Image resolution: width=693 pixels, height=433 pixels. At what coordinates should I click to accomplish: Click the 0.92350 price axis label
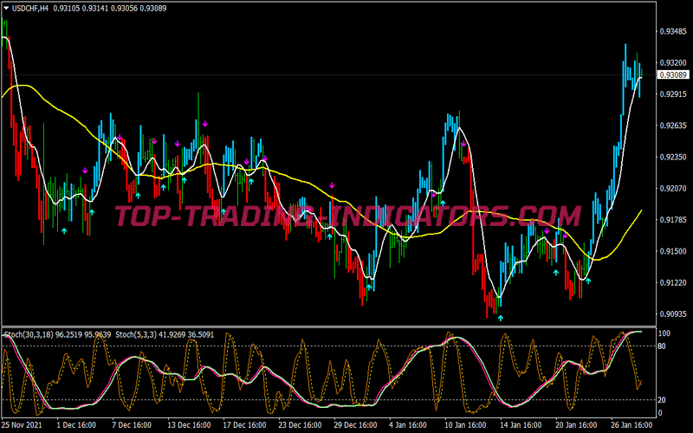coord(673,157)
